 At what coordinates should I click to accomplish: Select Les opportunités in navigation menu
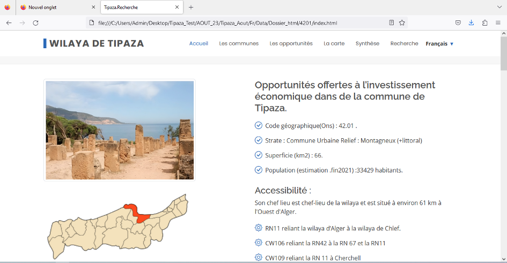point(291,43)
